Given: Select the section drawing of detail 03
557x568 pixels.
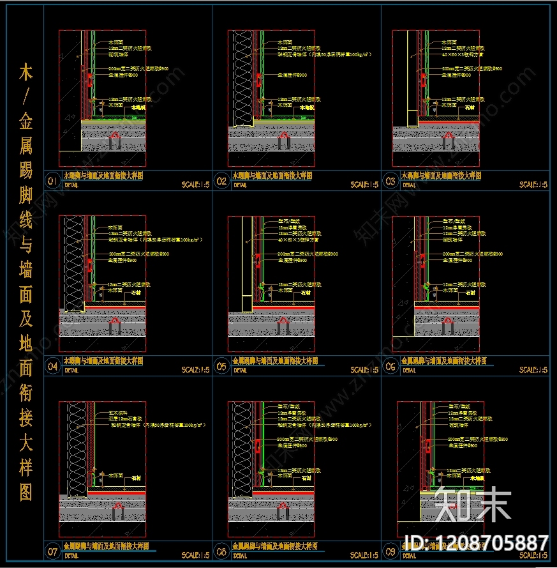Looking at the screenshot, I should (436, 98).
